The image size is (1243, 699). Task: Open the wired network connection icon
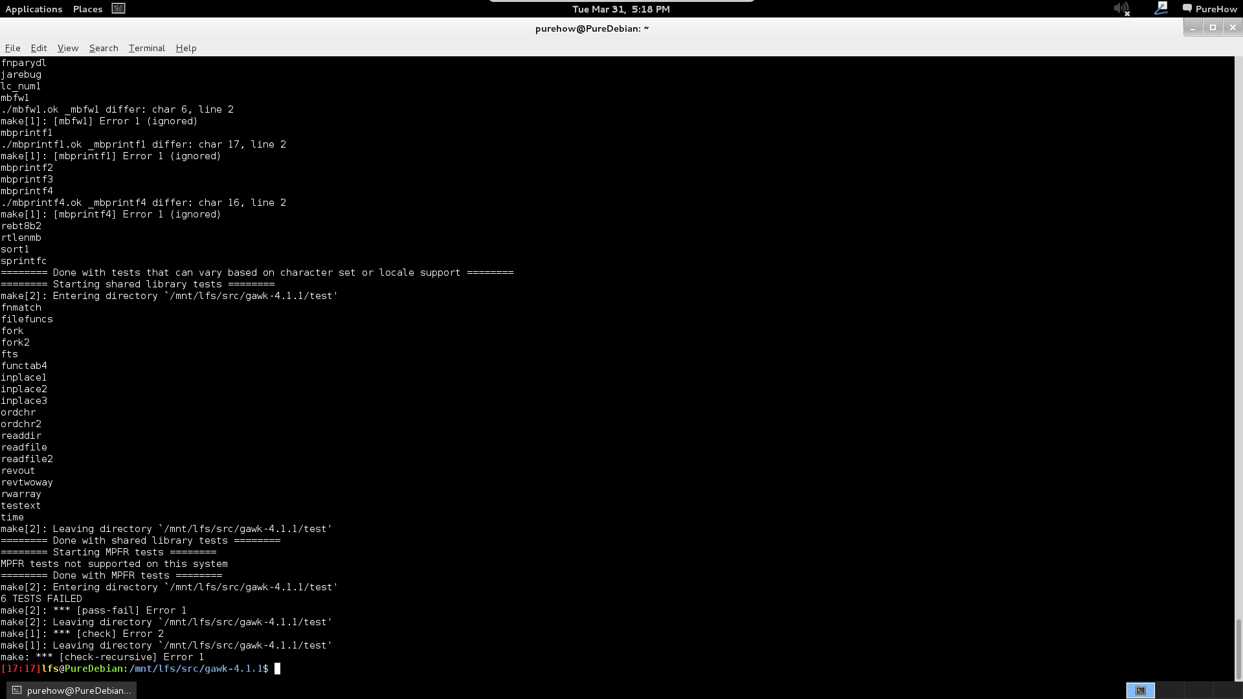[x=1161, y=8]
